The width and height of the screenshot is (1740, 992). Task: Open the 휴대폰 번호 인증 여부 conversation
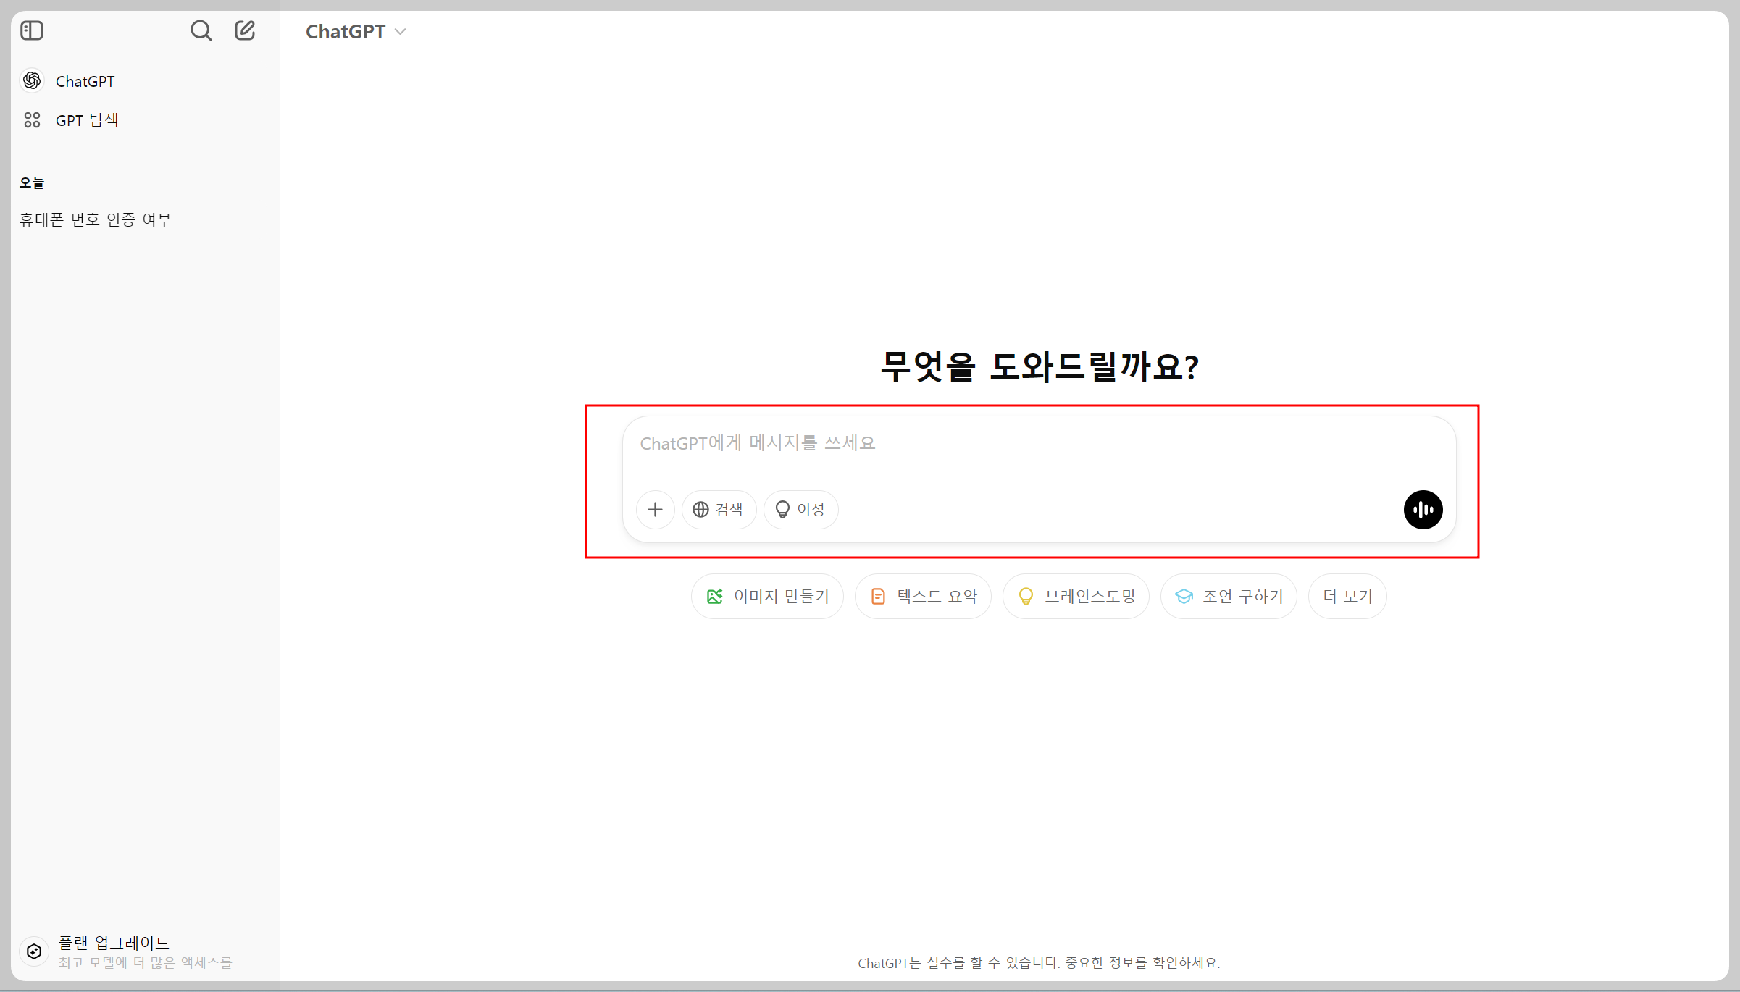[95, 219]
